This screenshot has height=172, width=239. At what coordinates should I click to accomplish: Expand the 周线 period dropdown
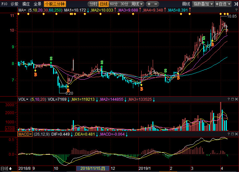tap(137, 4)
